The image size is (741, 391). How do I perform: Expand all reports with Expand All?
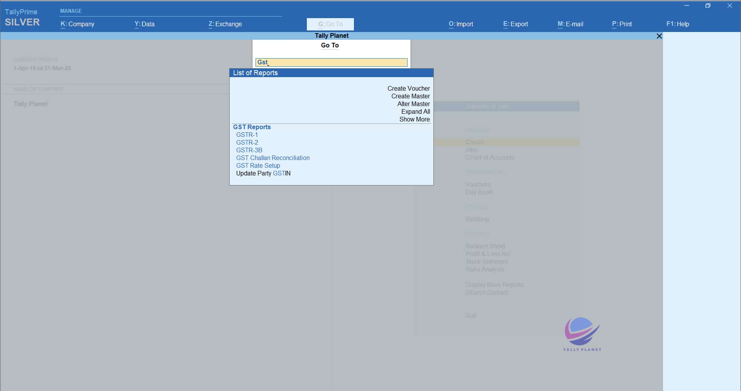tap(415, 111)
